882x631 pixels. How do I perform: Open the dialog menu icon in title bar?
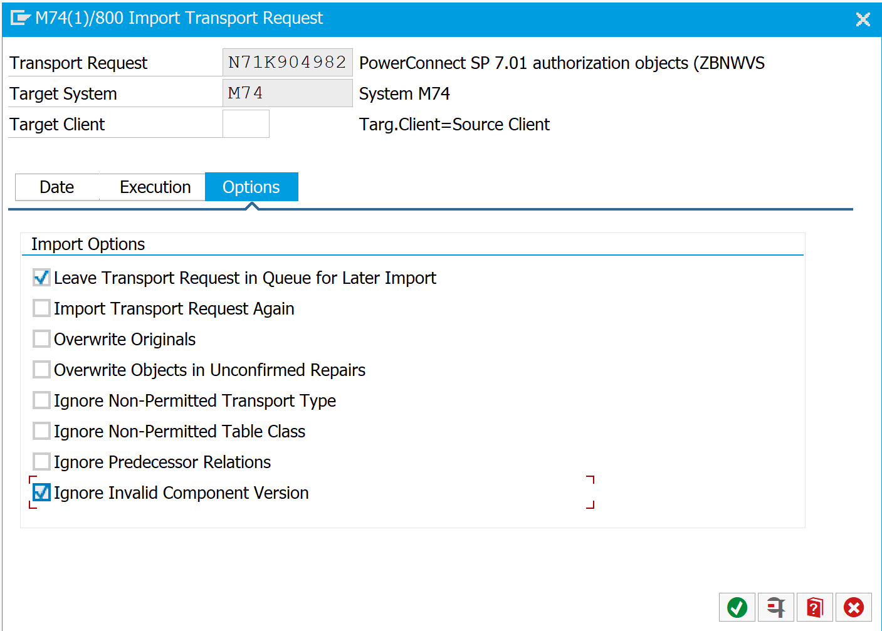pyautogui.click(x=19, y=18)
